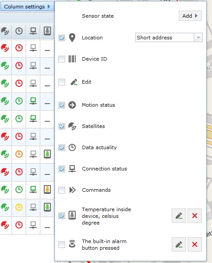Click the Data actuality label text
This screenshot has height=263, width=212.
tap(99, 147)
